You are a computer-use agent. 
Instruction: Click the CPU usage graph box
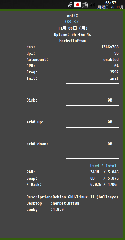[x=92, y=88]
